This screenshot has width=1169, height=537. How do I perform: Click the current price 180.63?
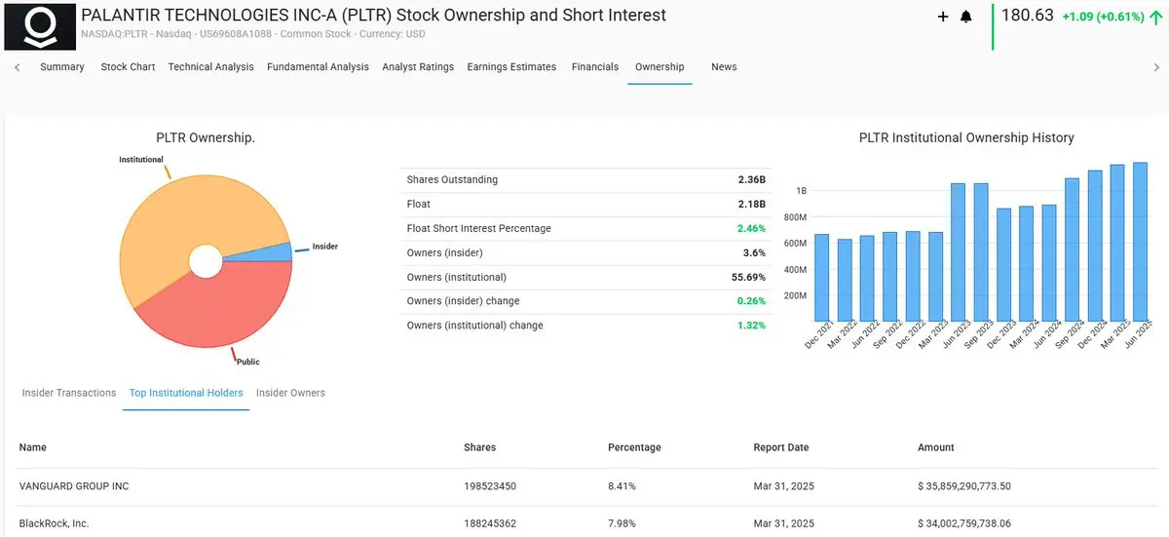point(1028,16)
